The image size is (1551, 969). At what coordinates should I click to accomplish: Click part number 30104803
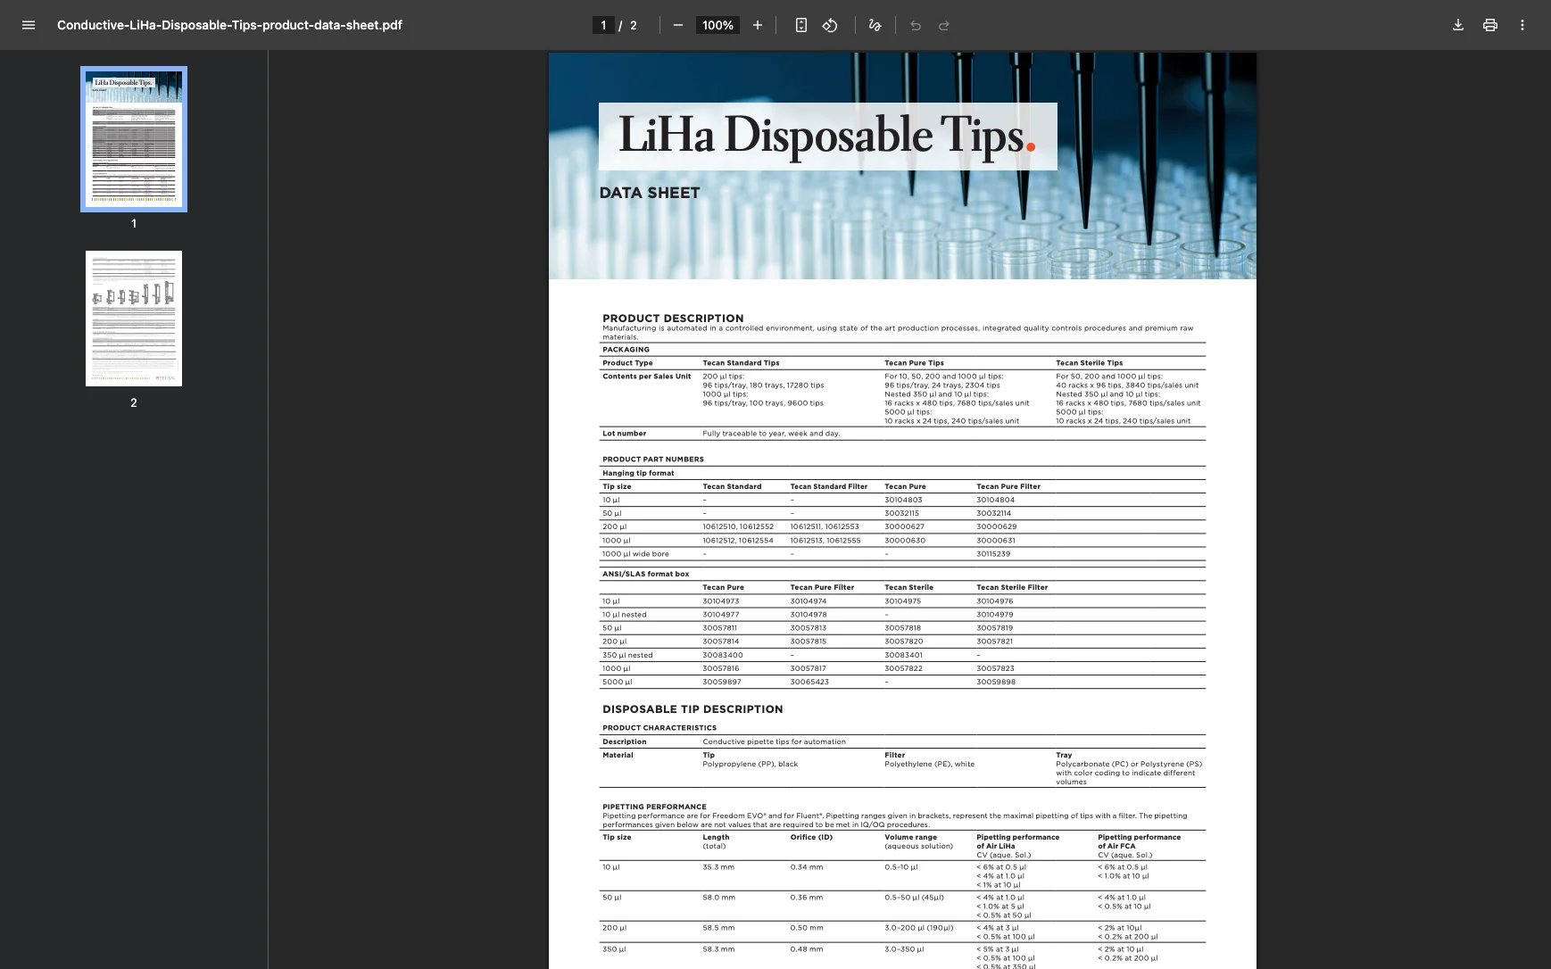click(x=903, y=500)
